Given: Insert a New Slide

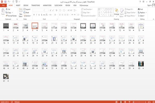Looking at the screenshot, I should click(x=21, y=13).
